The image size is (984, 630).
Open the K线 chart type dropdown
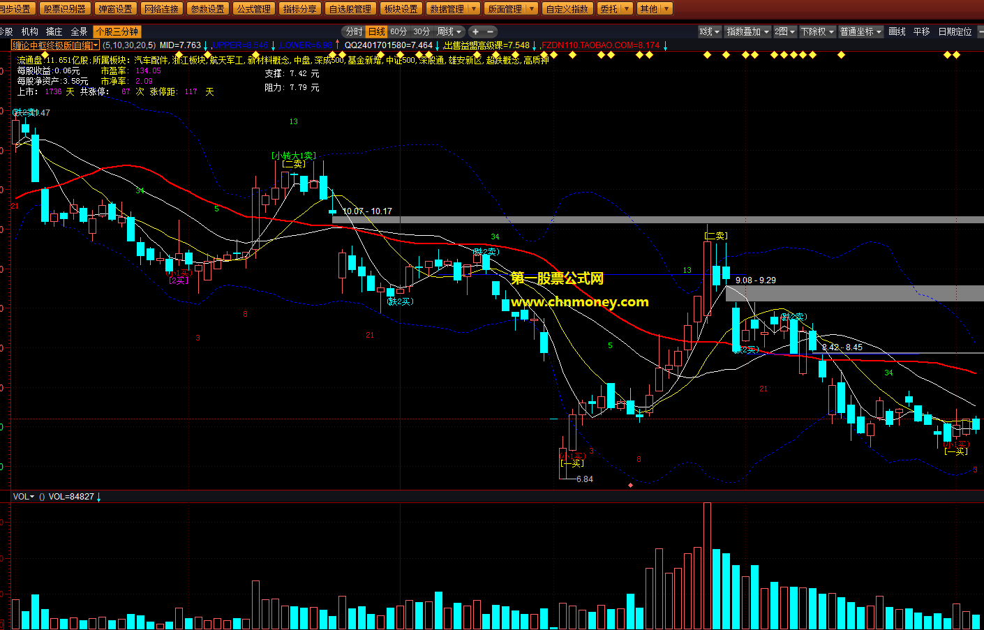point(709,31)
